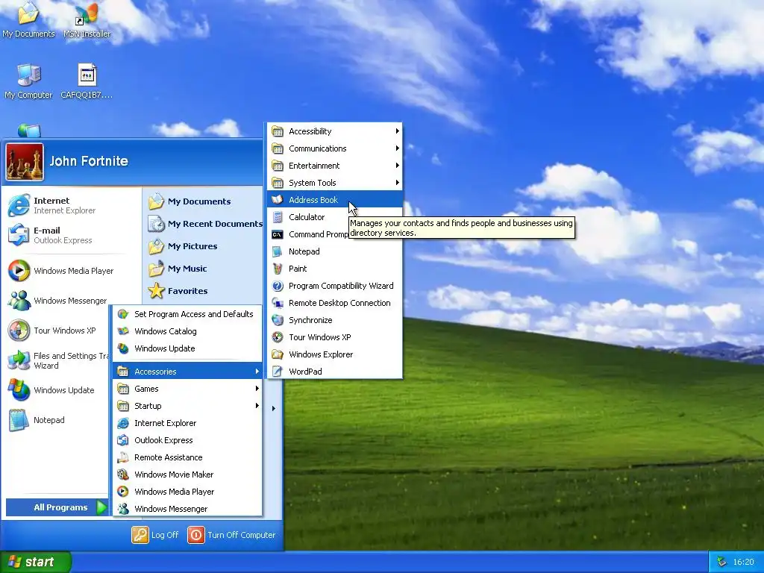Expand the Startup submenu
This screenshot has width=764, height=573.
point(187,405)
